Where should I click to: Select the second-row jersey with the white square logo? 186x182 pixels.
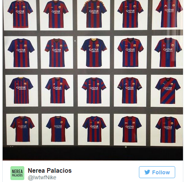coord(168,52)
